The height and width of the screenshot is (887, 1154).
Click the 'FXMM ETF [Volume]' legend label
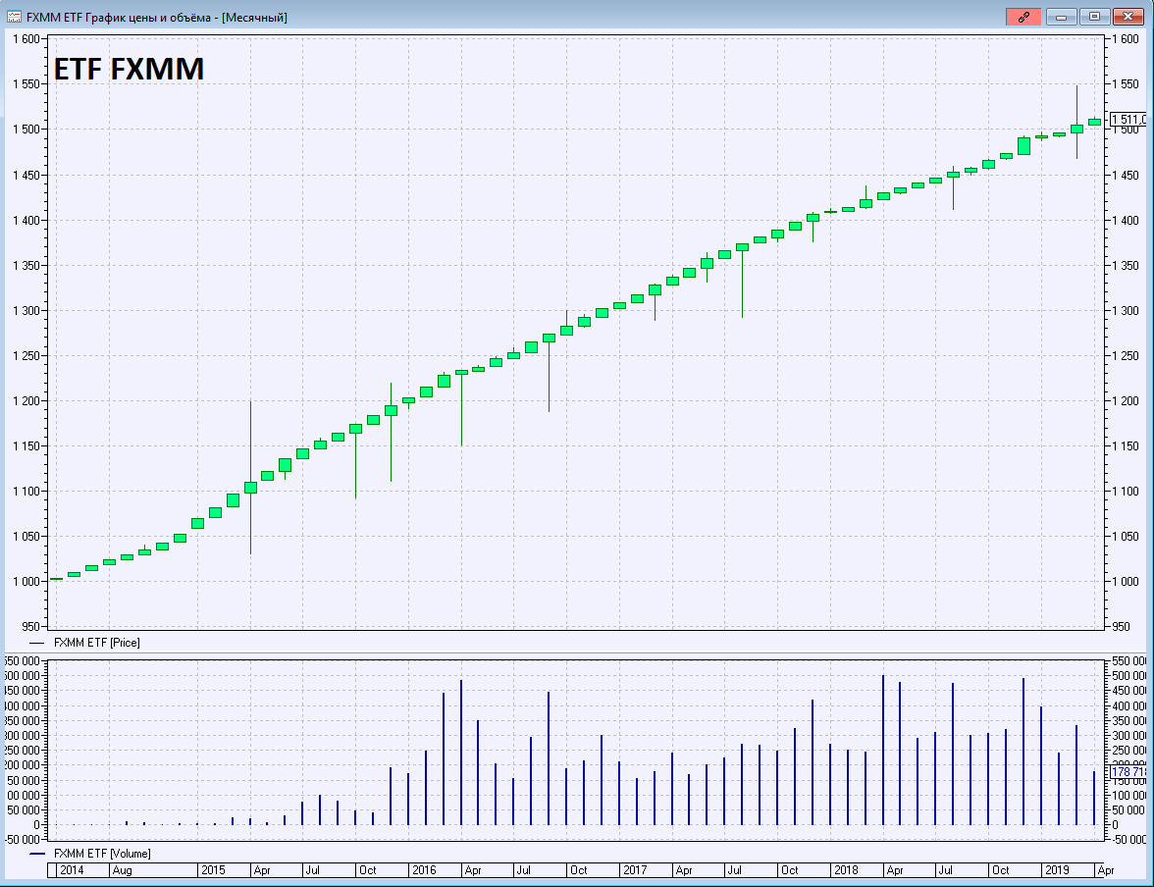tap(102, 853)
